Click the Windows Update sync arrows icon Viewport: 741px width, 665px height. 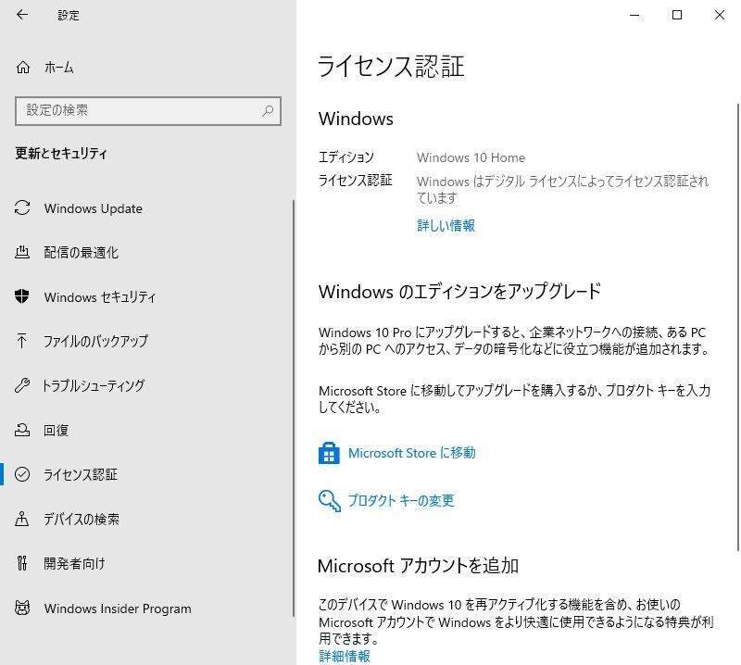coord(22,208)
